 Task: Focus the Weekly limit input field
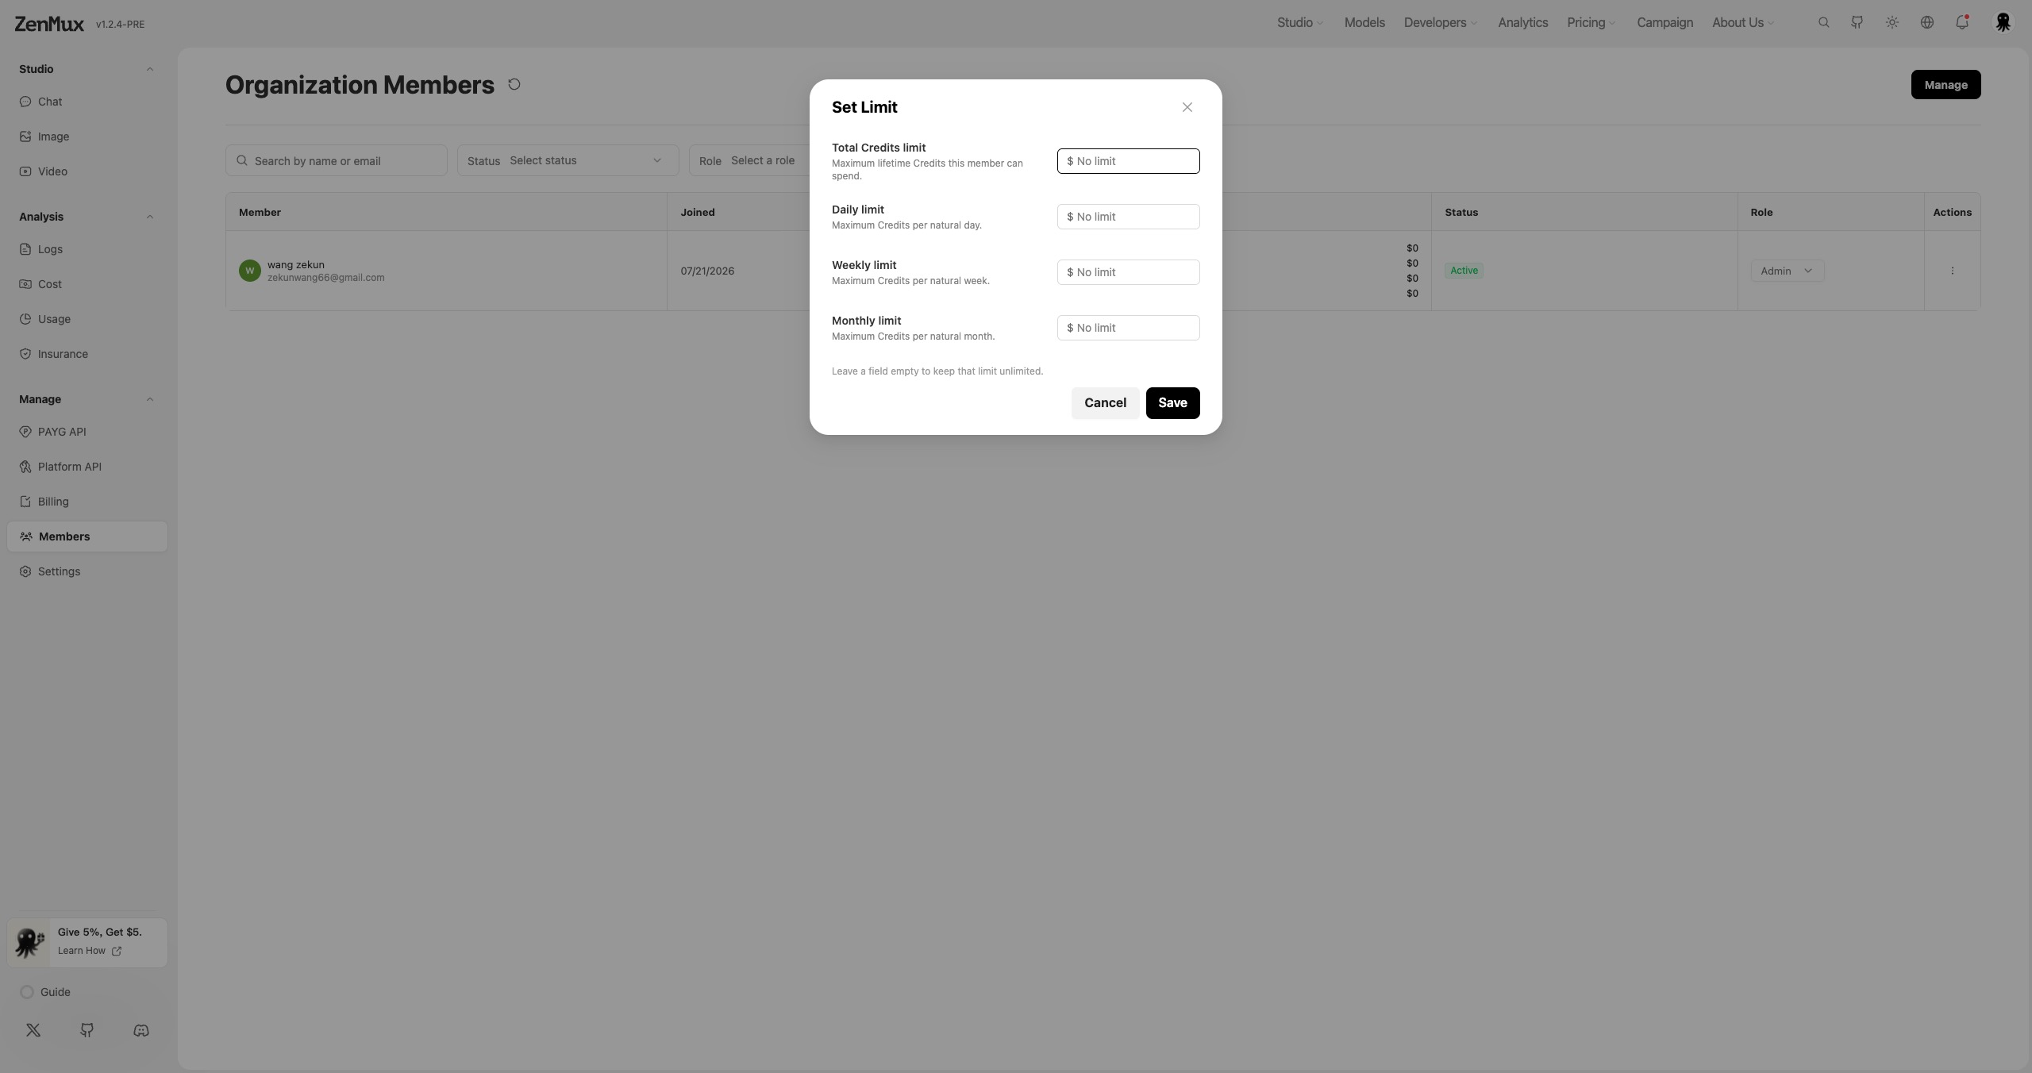pyautogui.click(x=1128, y=272)
